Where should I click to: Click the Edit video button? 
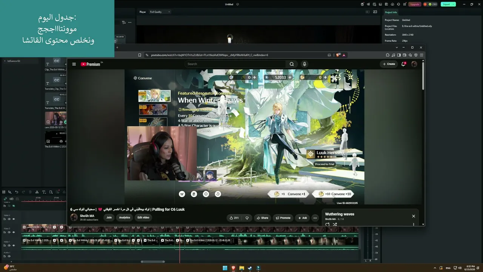[x=143, y=218]
